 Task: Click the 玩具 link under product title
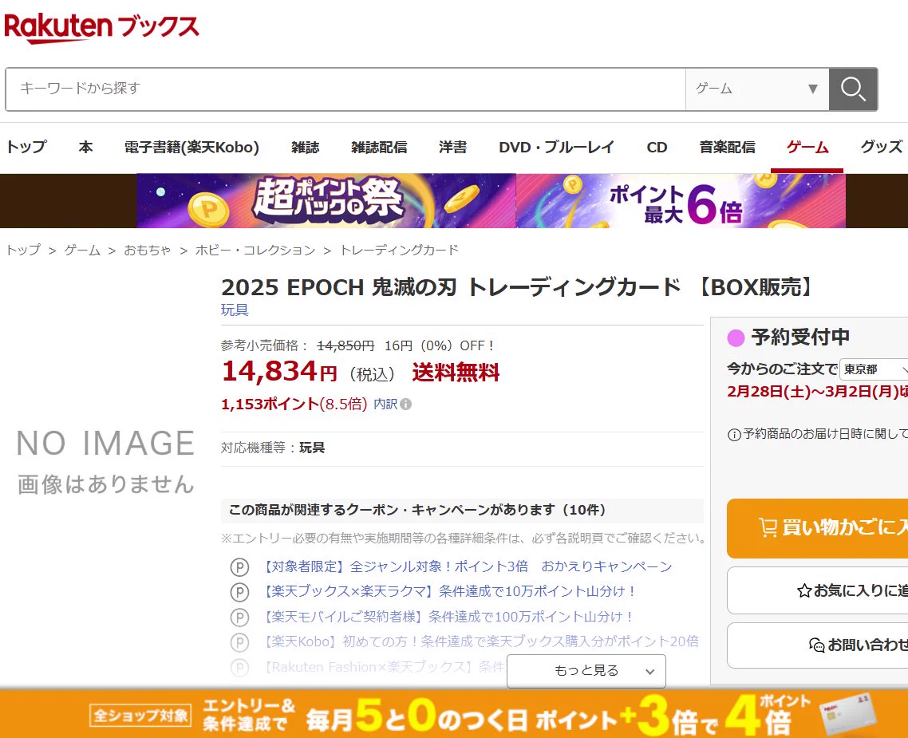[235, 310]
